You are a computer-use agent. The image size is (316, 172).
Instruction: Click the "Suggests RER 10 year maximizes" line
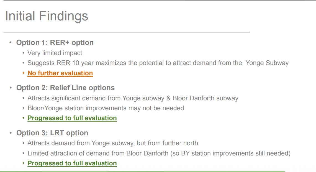tap(158, 63)
